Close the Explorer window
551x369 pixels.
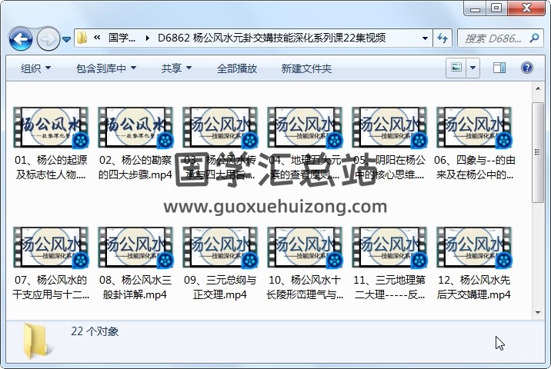tap(526, 8)
